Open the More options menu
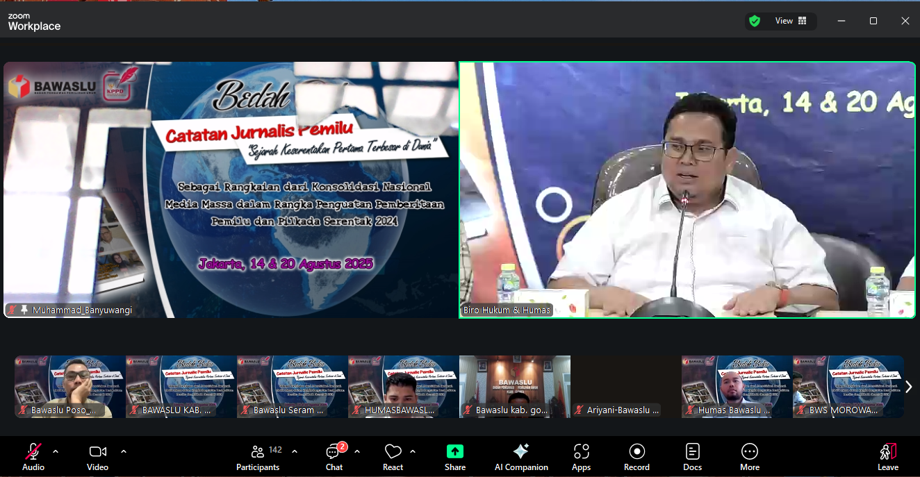Viewport: 920px width, 477px height. (x=750, y=456)
